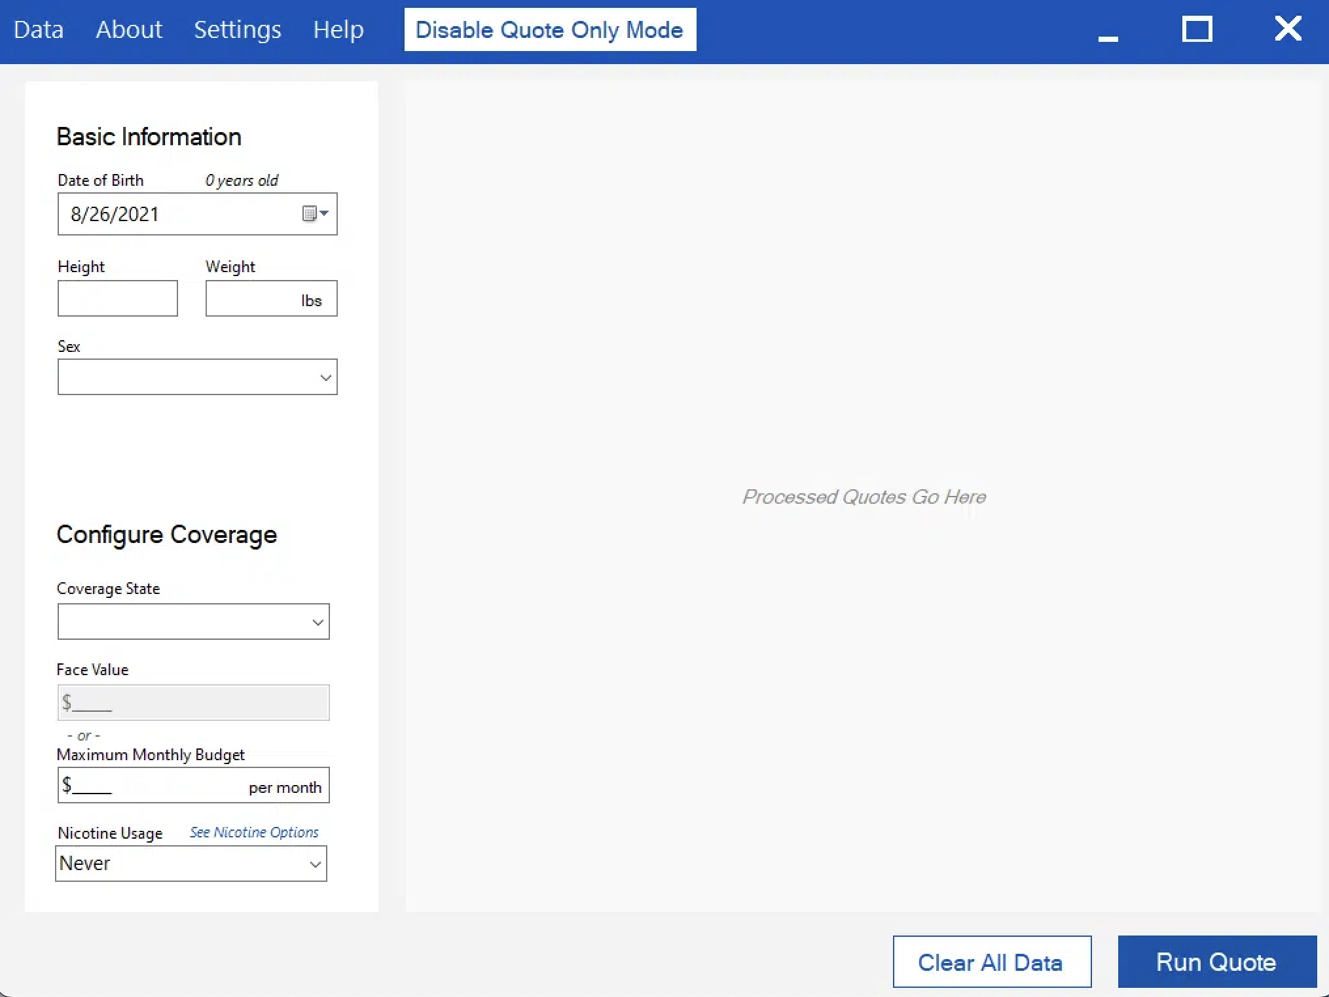Open the Data menu
The image size is (1329, 997).
point(39,29)
